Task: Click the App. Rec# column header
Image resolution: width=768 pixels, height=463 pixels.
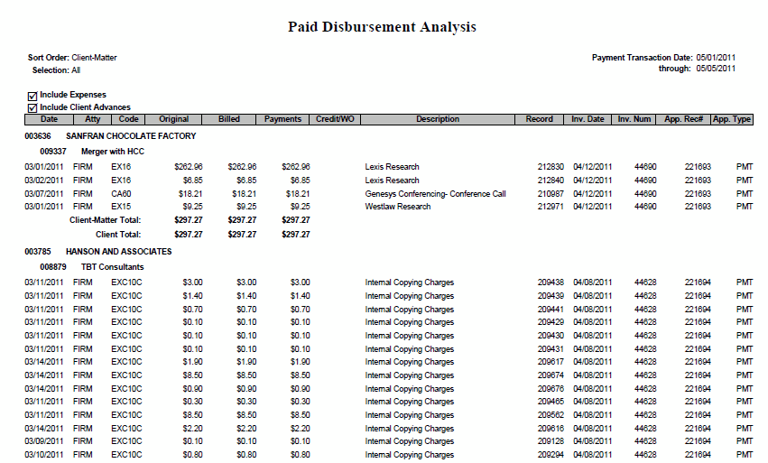Action: click(684, 119)
